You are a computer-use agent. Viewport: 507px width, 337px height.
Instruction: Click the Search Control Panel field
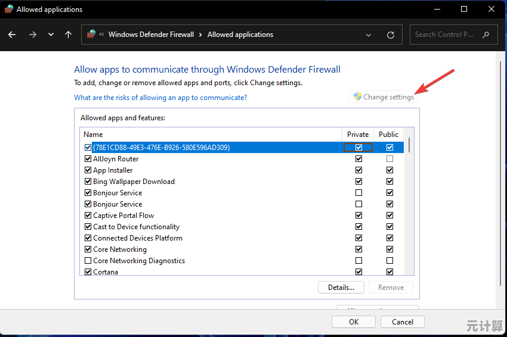click(x=447, y=35)
